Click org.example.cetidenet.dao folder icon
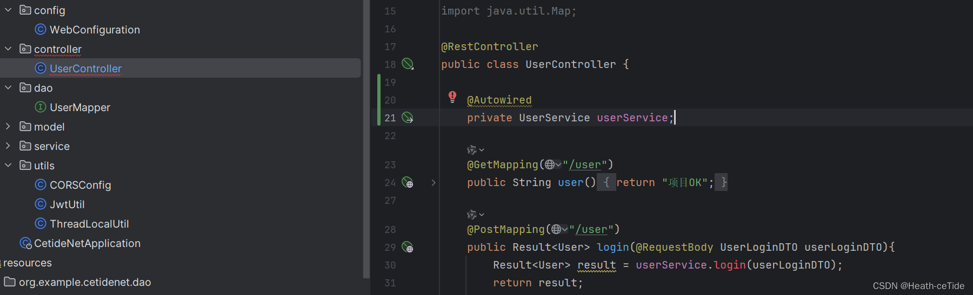The width and height of the screenshot is (973, 295). click(x=10, y=282)
